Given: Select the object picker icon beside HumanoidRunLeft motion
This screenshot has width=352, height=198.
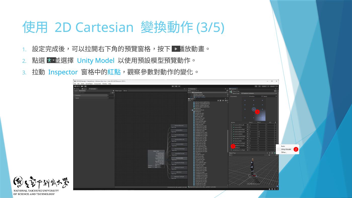Looking at the screenshot, I should pyautogui.click(x=247, y=125).
